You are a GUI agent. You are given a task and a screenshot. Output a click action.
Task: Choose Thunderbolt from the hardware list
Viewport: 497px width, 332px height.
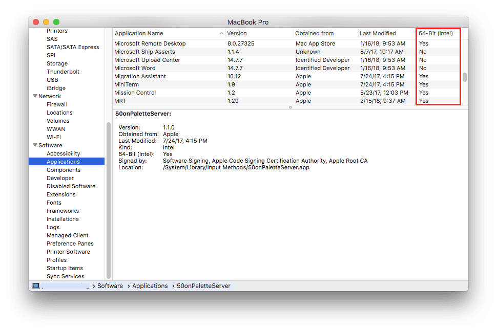pos(63,72)
